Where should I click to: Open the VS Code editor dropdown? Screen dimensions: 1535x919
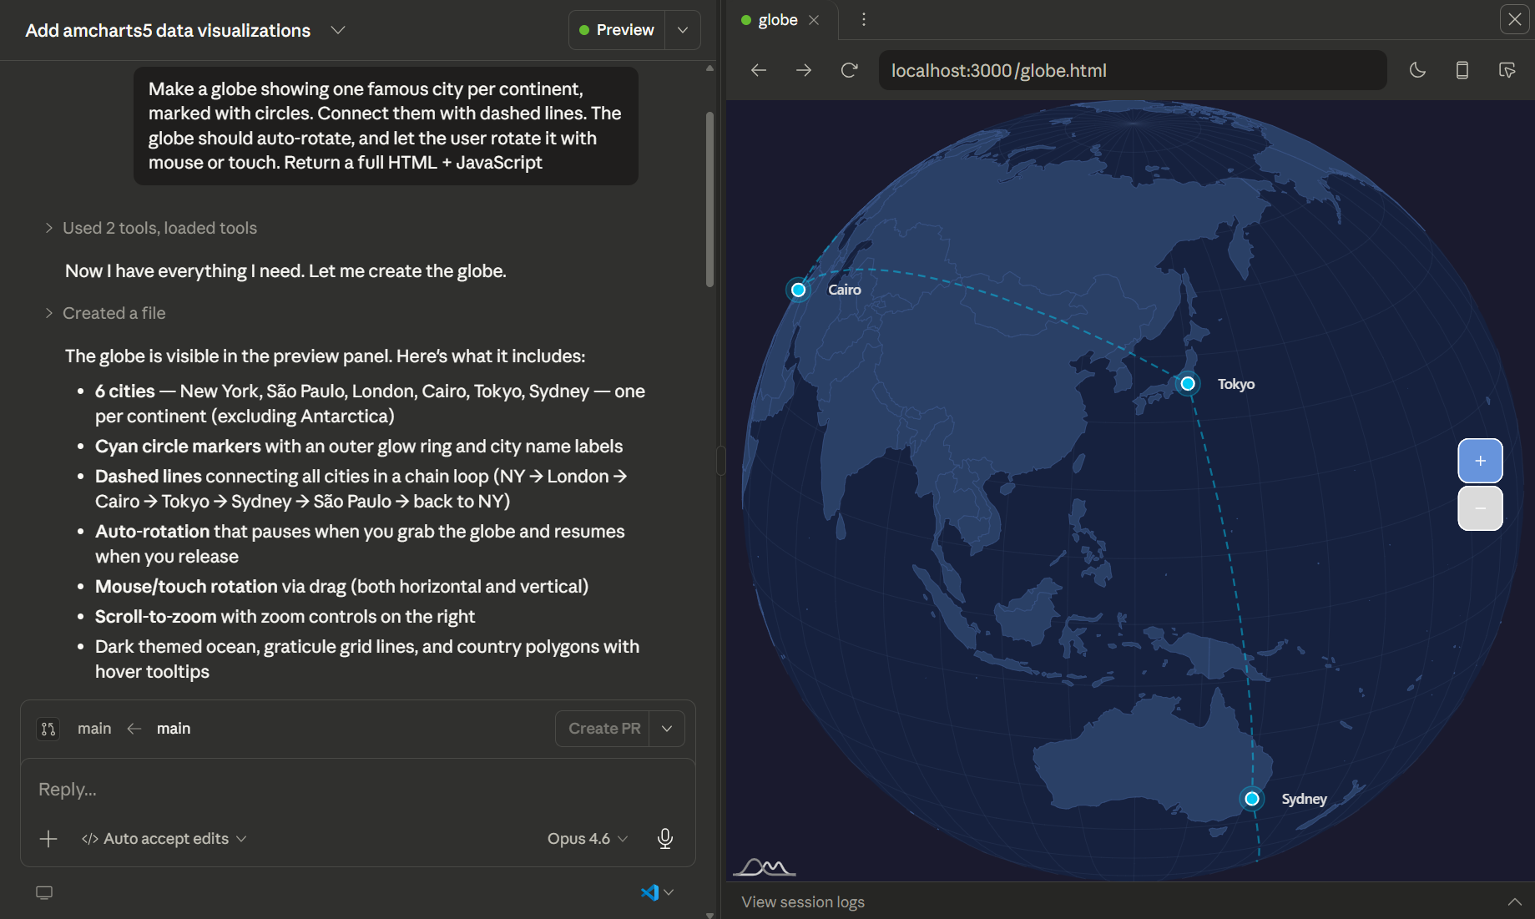(657, 892)
